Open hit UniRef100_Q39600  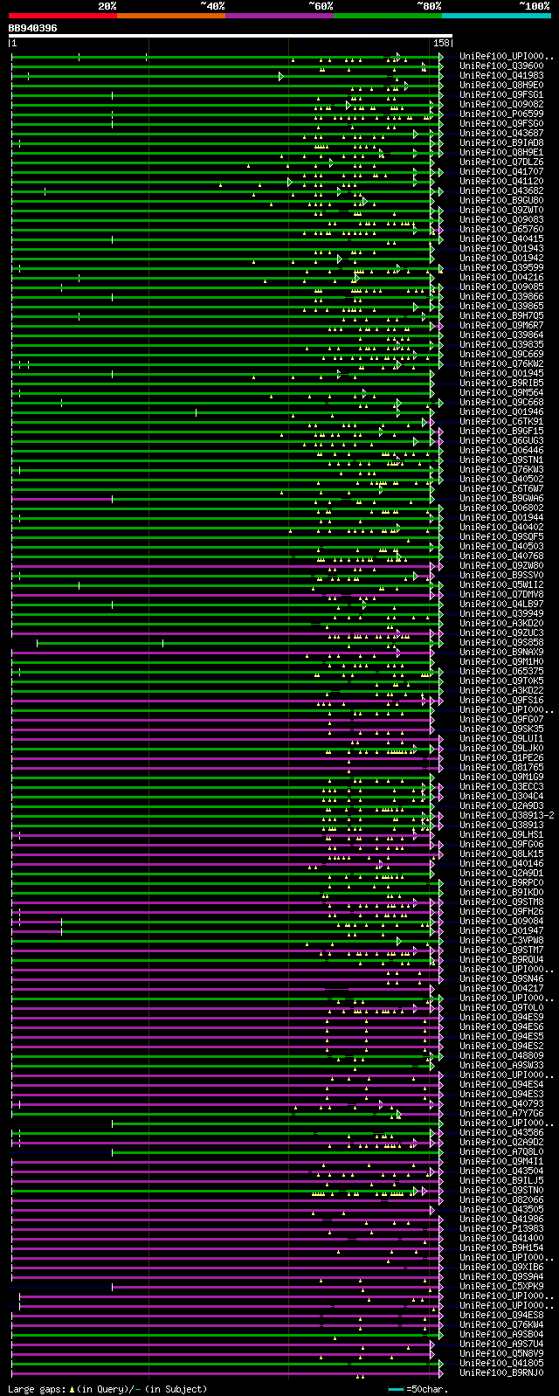[x=501, y=66]
